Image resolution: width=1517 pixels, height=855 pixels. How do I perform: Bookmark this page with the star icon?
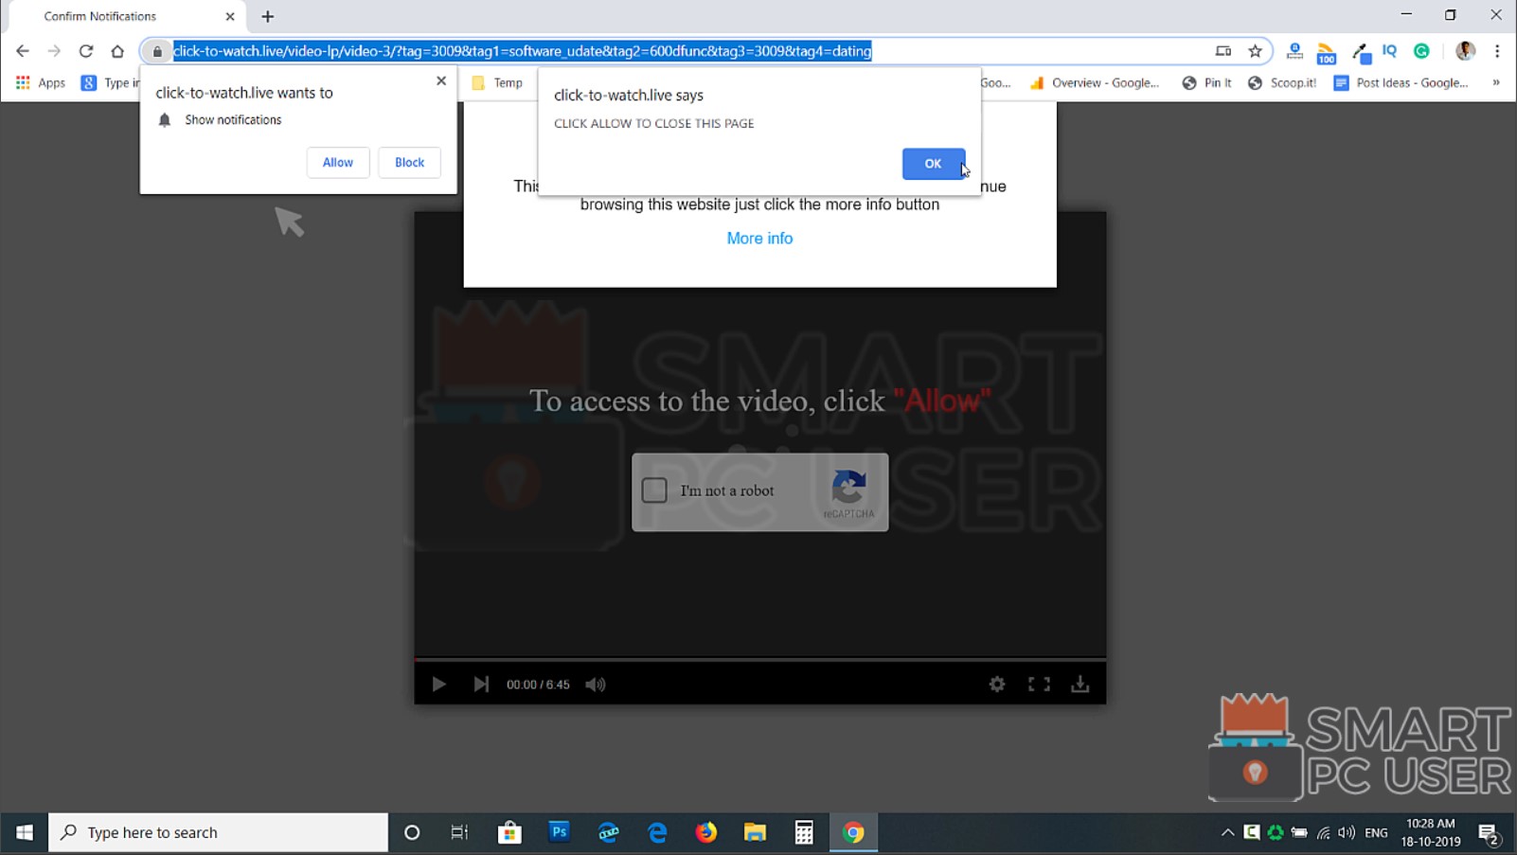1255,51
